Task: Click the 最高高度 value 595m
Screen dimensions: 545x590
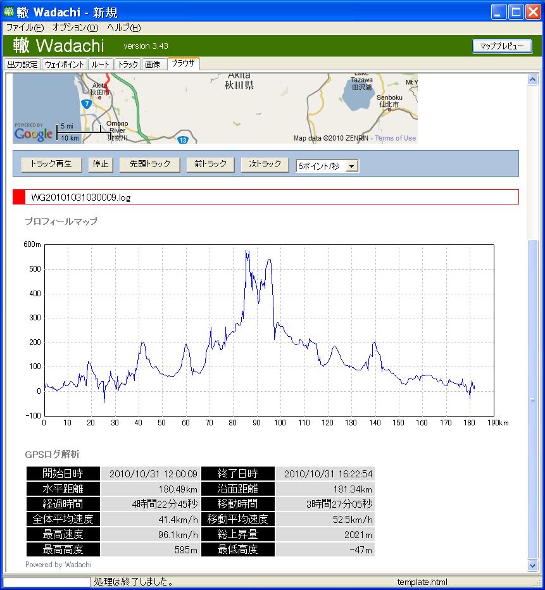Action: tap(151, 549)
